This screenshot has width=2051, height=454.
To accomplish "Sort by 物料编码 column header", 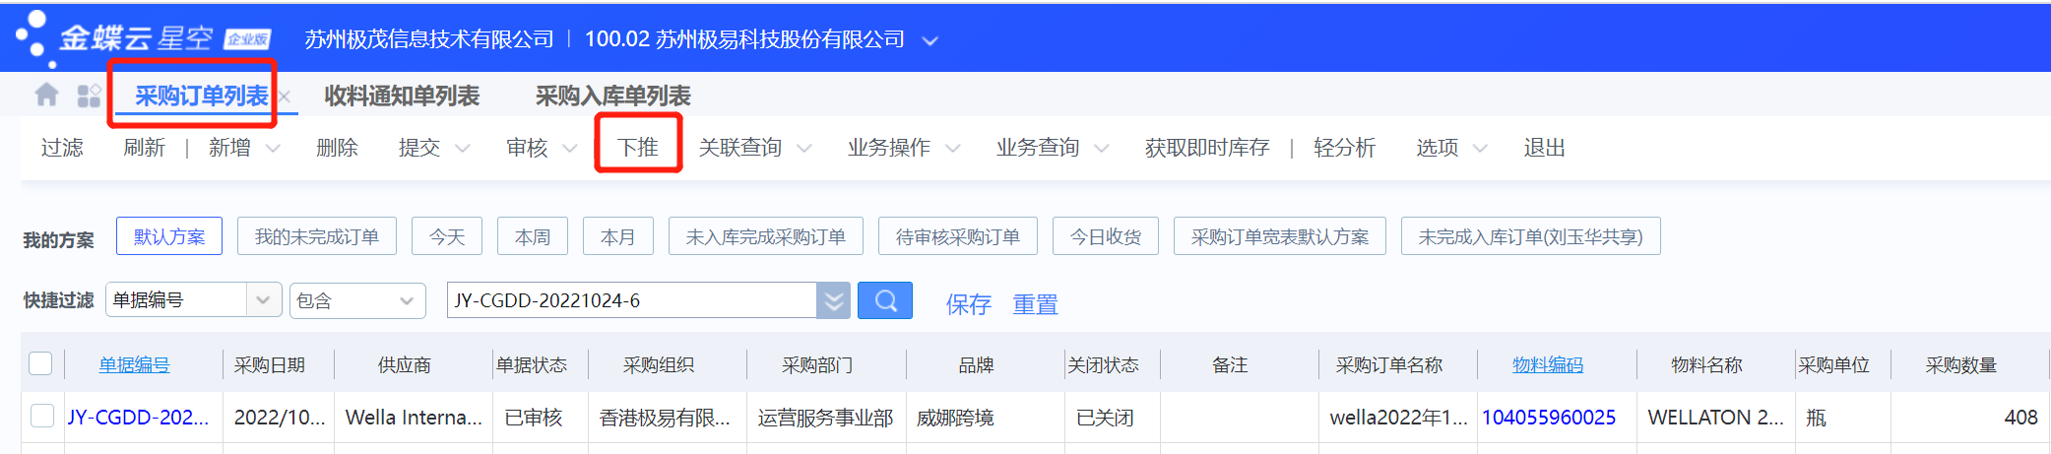I will click(1548, 364).
